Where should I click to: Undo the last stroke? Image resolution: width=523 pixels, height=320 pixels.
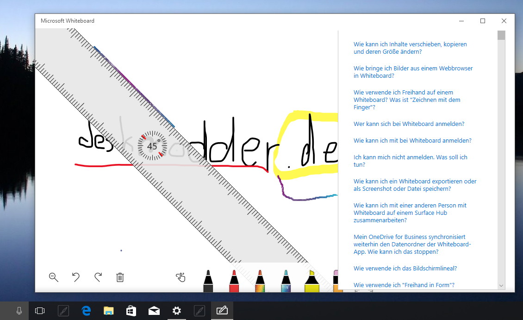pos(76,277)
